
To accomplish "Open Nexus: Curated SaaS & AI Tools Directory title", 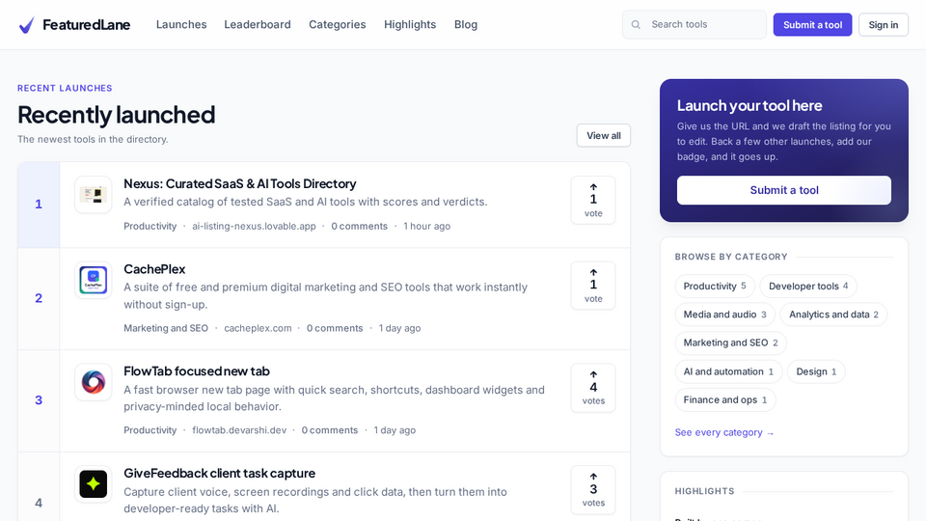I will point(240,183).
